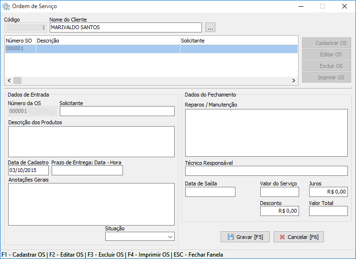
Task: Click the Gravar [F5] save button
Action: click(x=245, y=237)
